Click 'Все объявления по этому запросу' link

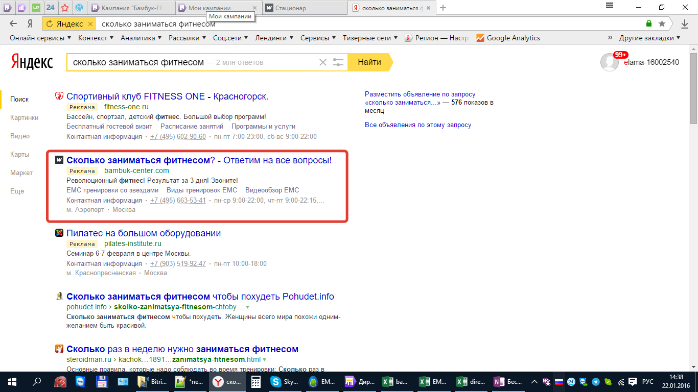point(418,125)
